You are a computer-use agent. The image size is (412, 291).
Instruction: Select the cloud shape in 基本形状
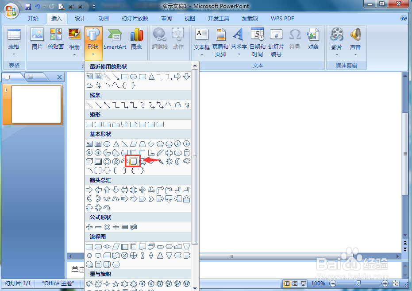coord(187,161)
